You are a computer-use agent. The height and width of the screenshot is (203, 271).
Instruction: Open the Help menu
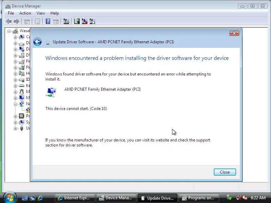(55, 13)
